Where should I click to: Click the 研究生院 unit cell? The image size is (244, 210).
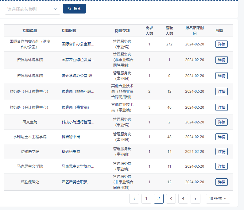tap(30, 122)
